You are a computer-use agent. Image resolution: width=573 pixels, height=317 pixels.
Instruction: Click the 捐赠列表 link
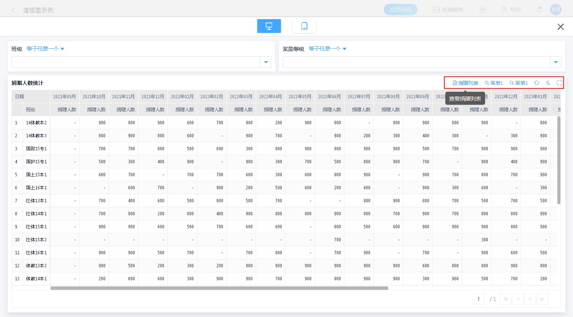pos(465,83)
